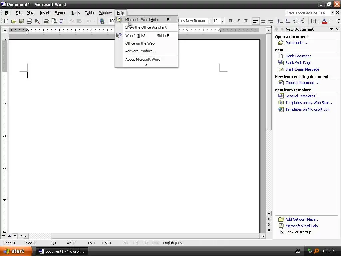Click the Increase Indent icon

point(304,21)
